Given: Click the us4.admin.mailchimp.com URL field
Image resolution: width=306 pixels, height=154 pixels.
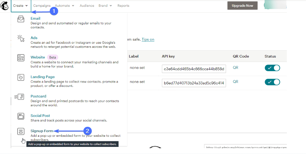Looking at the screenshot, I should point(245,146).
